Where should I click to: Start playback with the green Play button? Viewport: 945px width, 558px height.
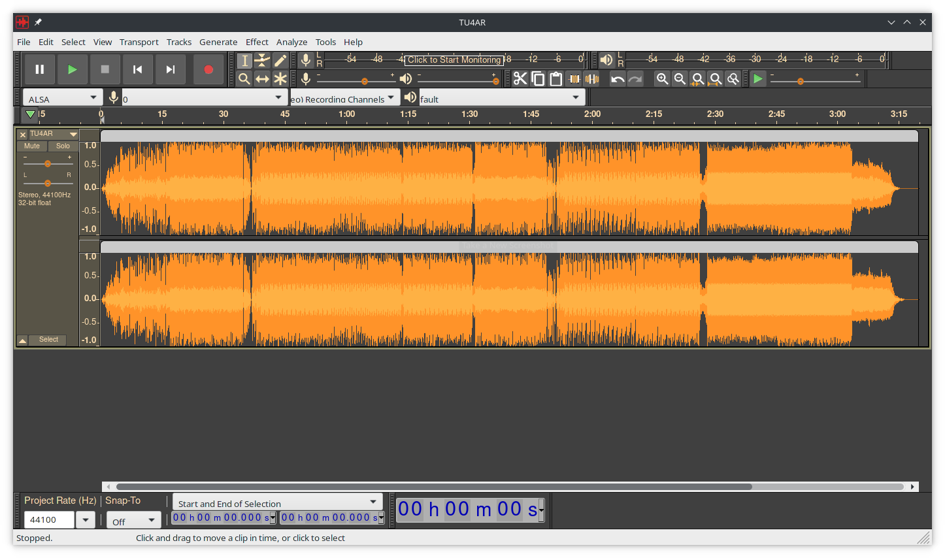[73, 69]
